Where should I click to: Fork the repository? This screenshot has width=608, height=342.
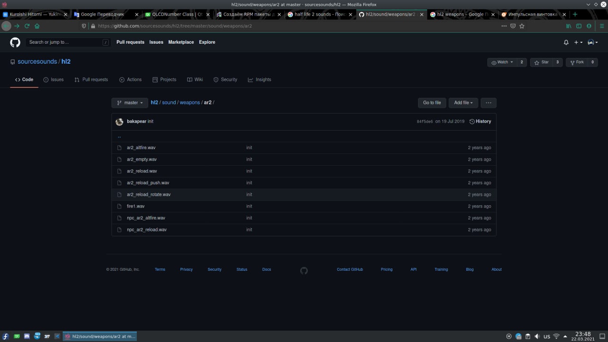coord(576,62)
